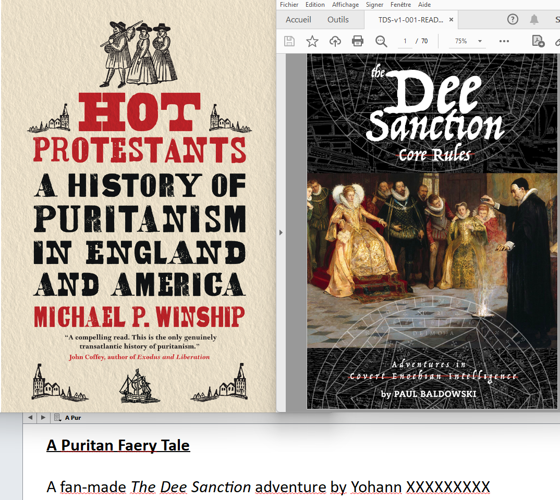Open the document headings list dropdown
Screen dimensions: 560x500
pos(58,418)
